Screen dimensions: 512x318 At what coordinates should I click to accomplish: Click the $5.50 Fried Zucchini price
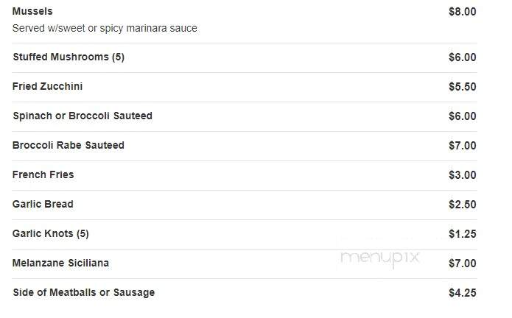click(x=463, y=87)
